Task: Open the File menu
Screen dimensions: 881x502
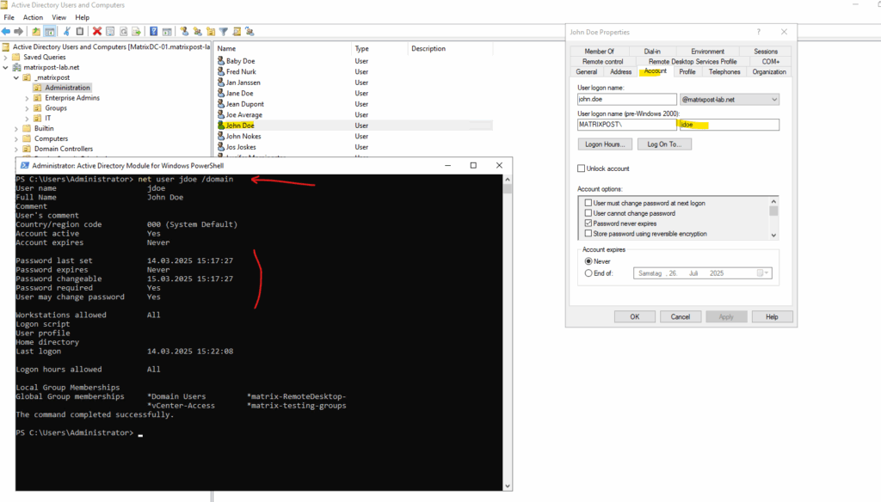Action: point(9,17)
